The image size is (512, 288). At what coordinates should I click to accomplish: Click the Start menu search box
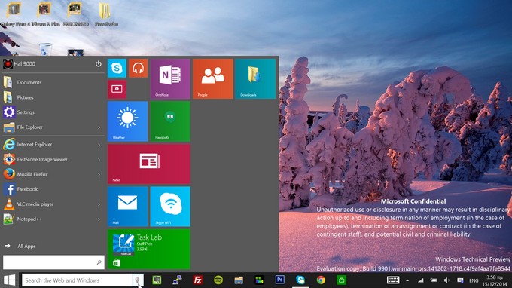coord(53,262)
